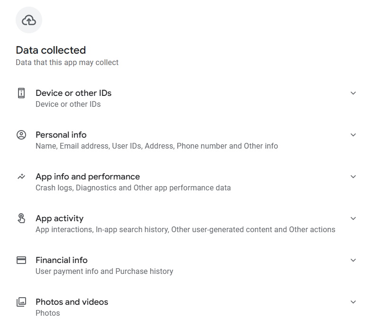The image size is (374, 329).
Task: Click the App info performance chart icon
Action: [21, 177]
